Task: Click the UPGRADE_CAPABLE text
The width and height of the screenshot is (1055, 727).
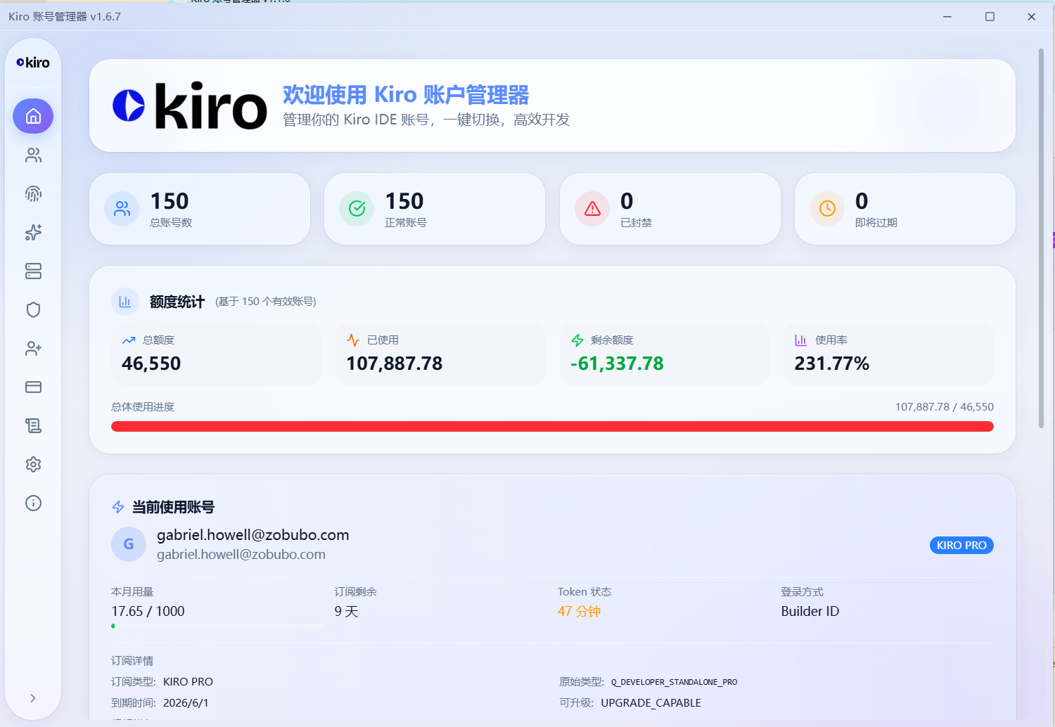Action: (651, 703)
